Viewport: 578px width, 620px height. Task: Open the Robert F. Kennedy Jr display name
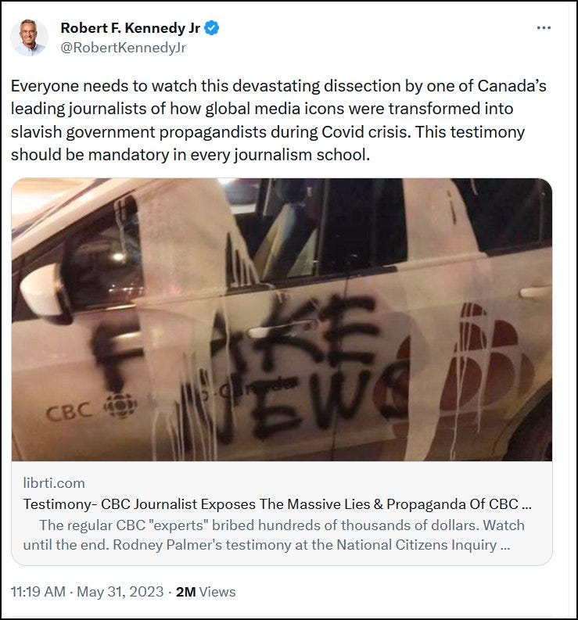click(x=130, y=28)
